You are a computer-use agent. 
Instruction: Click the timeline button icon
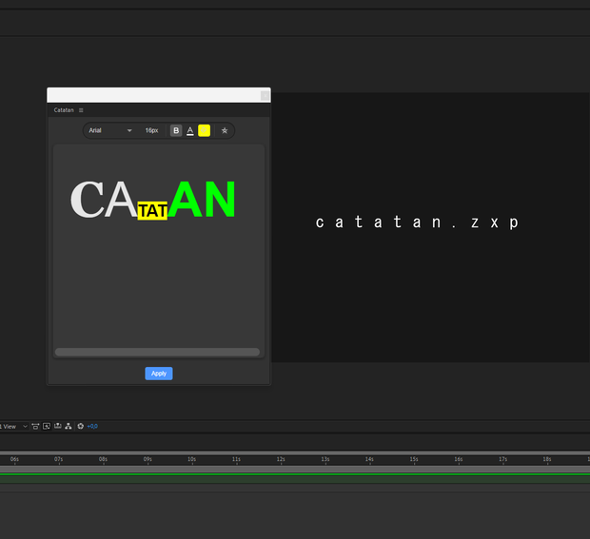click(x=57, y=426)
